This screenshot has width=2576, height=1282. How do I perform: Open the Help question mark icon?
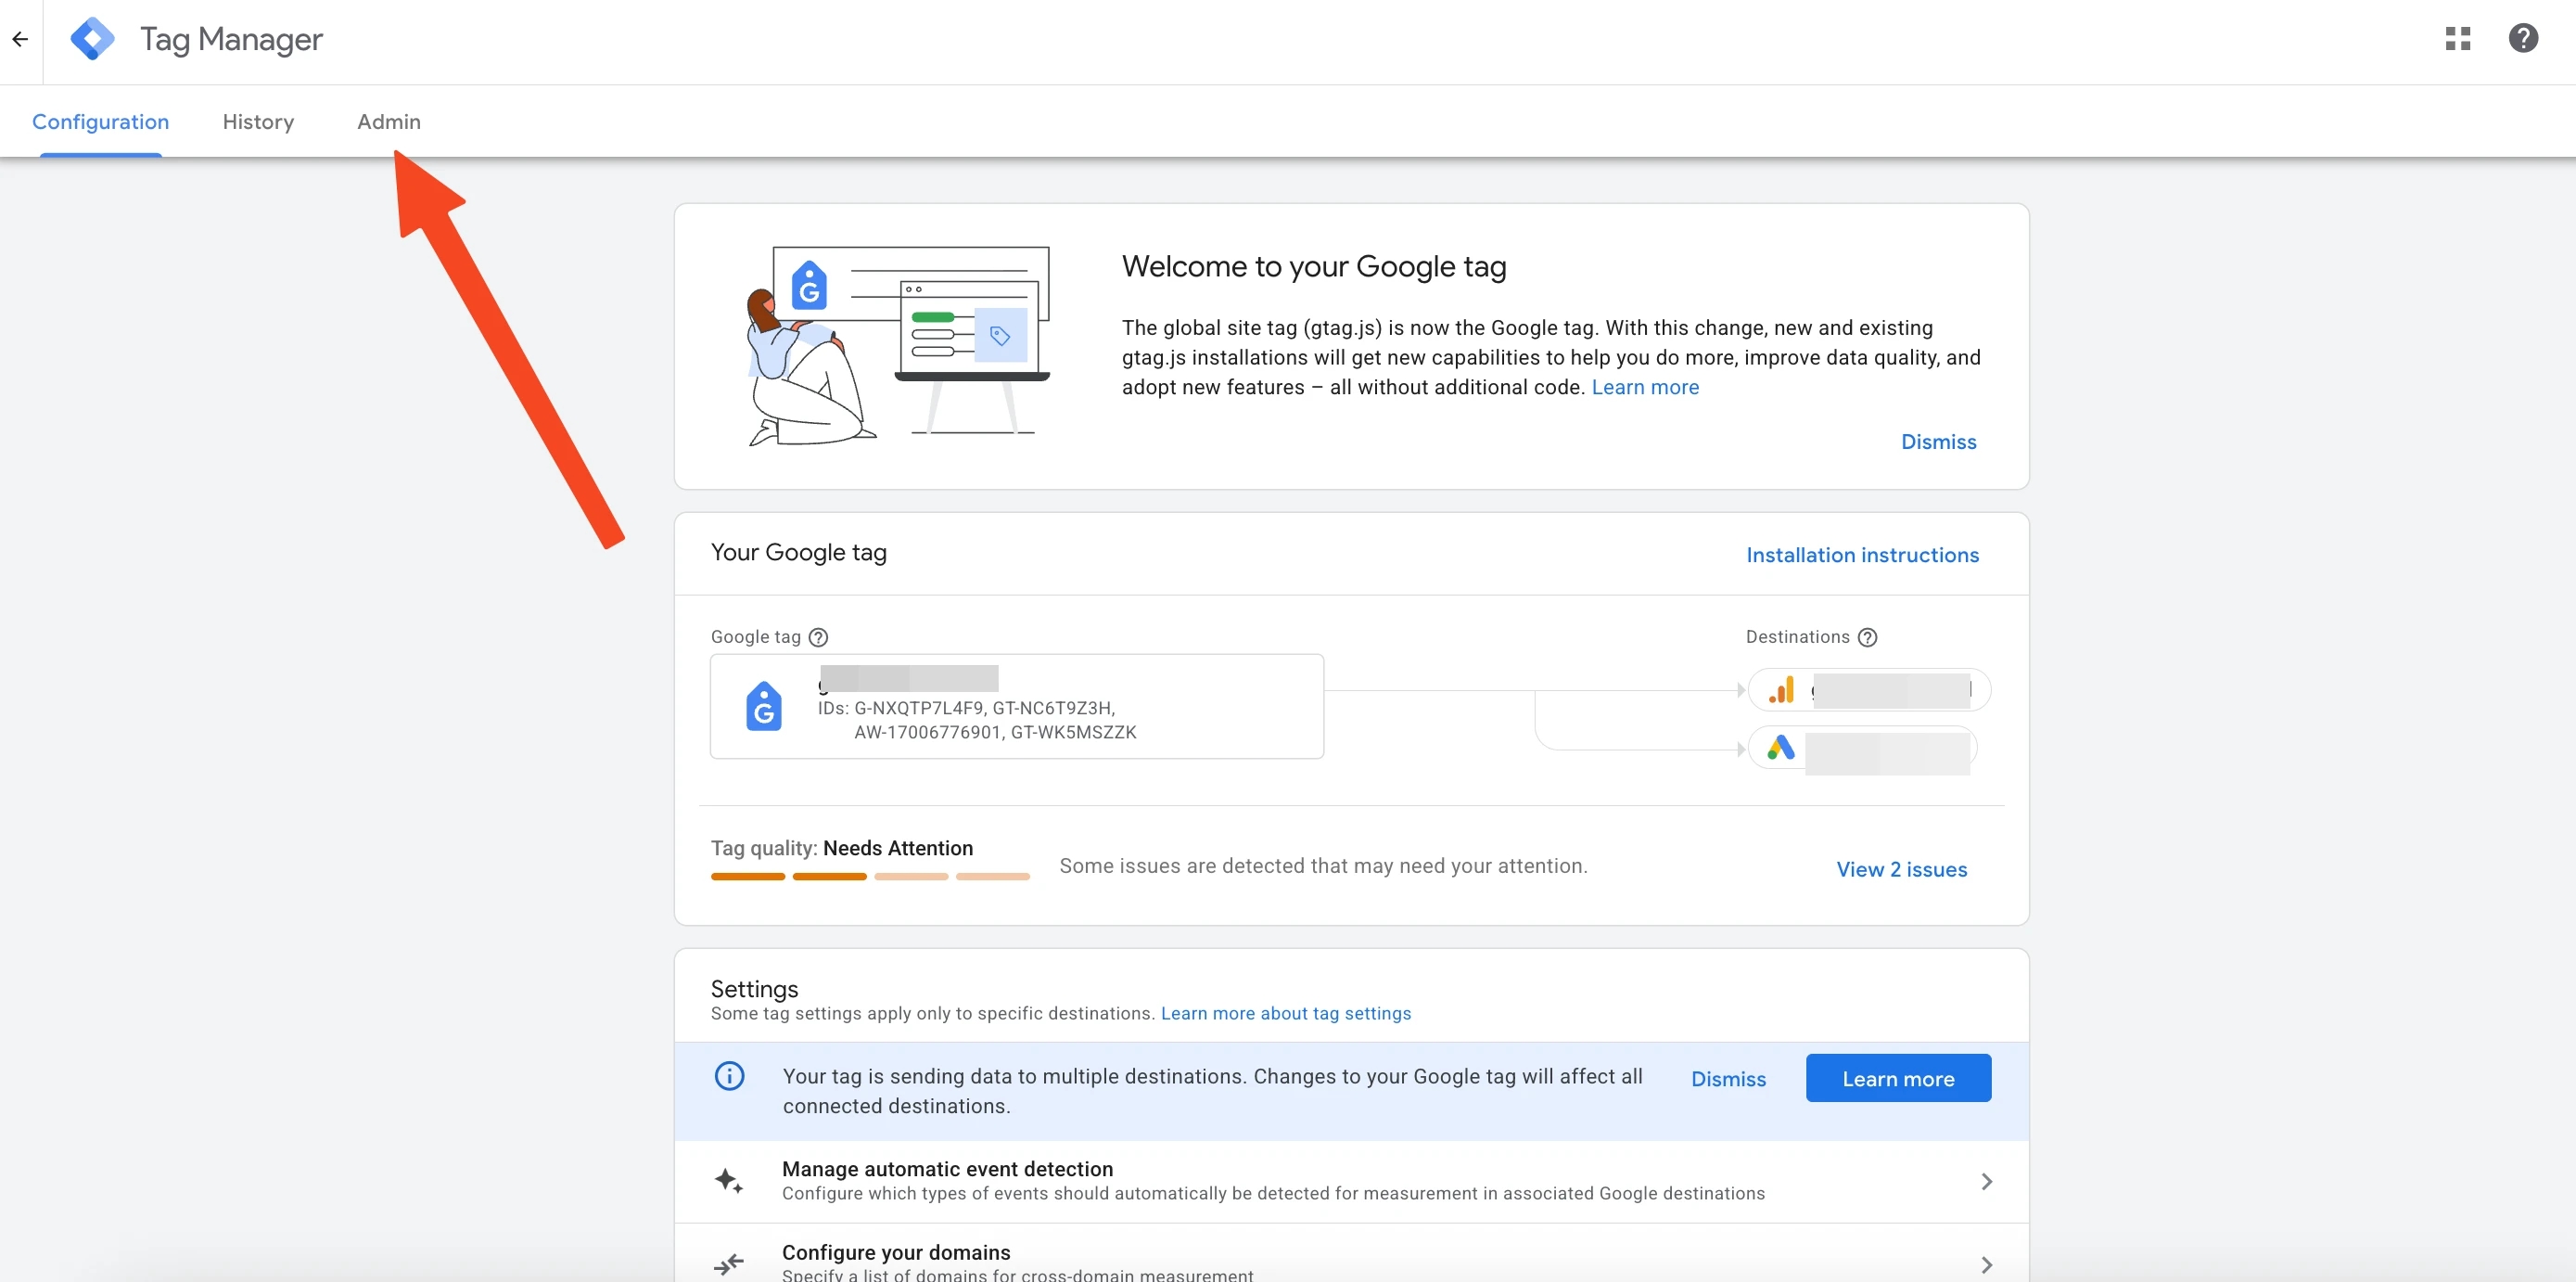point(2523,39)
